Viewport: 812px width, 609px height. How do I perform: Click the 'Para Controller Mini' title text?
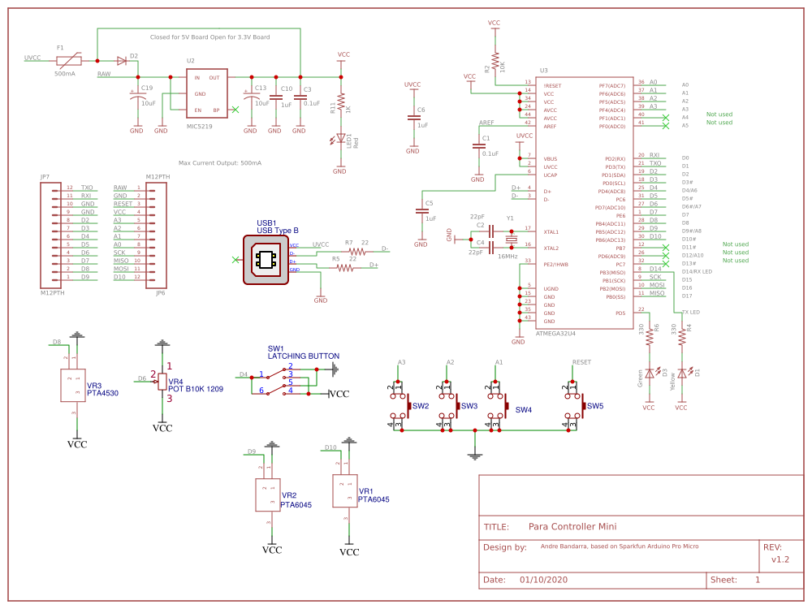pos(572,527)
